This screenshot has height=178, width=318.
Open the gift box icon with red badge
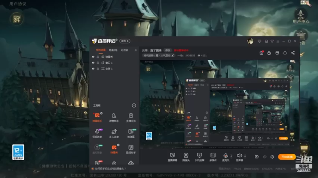(x=262, y=53)
